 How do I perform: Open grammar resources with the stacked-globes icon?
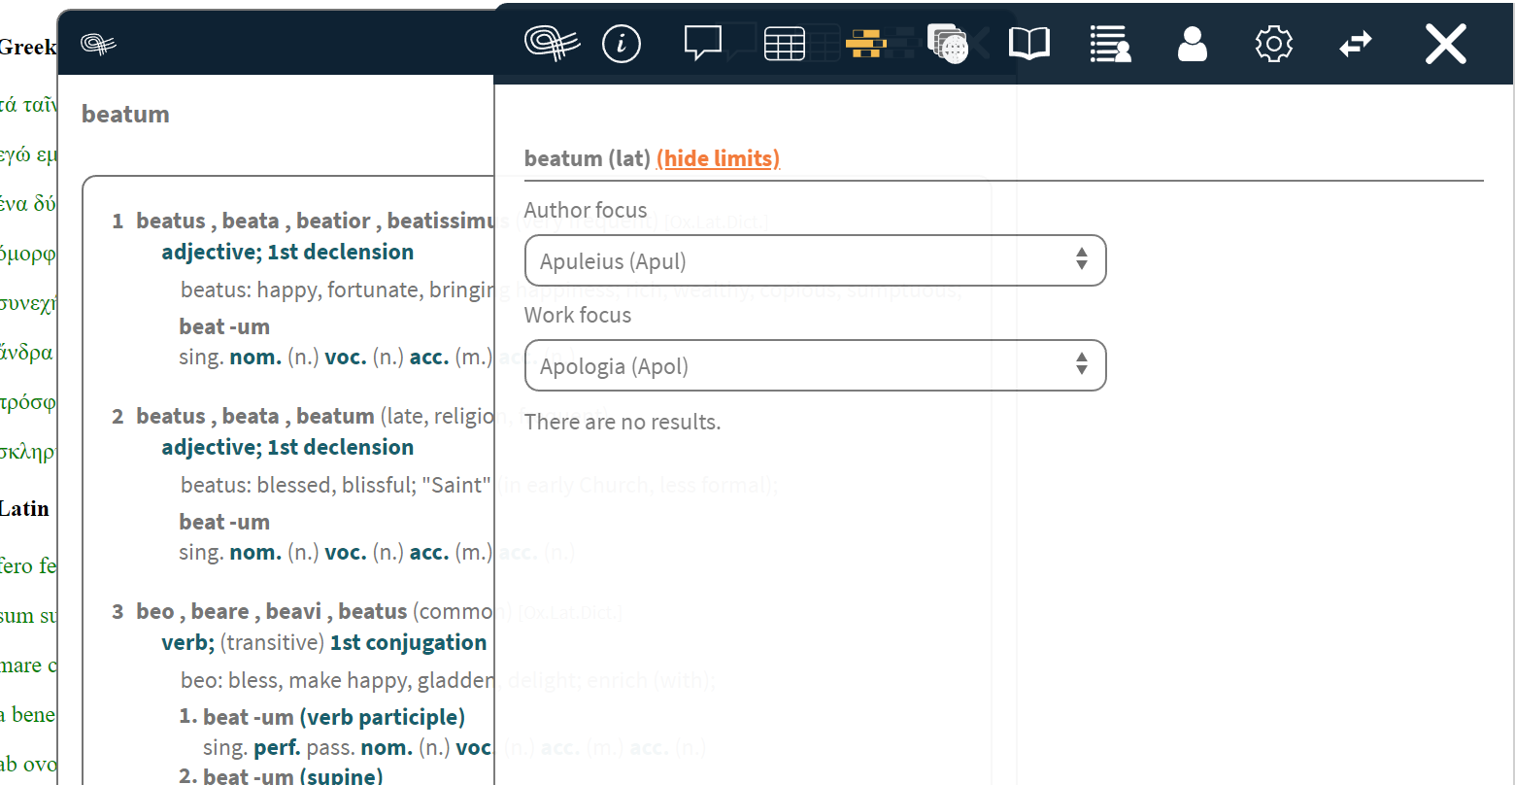click(949, 43)
